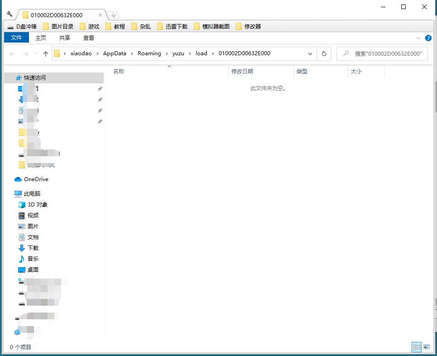Select 快速访问 in the navigation pane
The height and width of the screenshot is (356, 437).
coord(54,78)
